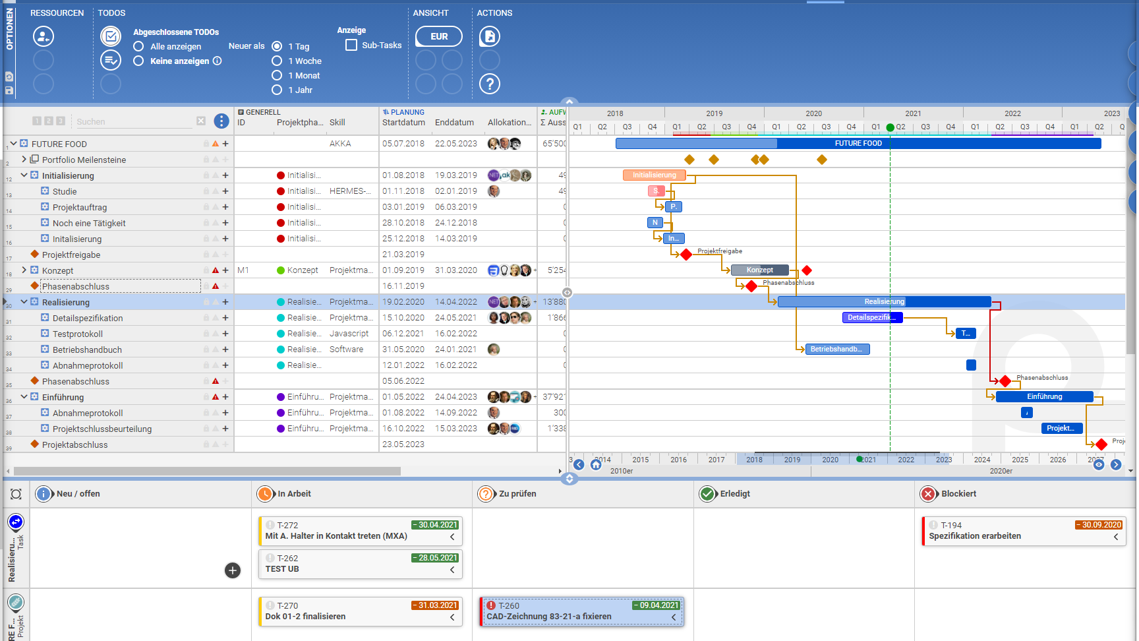Image resolution: width=1139 pixels, height=641 pixels.
Task: Open the export document action icon
Action: coord(490,36)
